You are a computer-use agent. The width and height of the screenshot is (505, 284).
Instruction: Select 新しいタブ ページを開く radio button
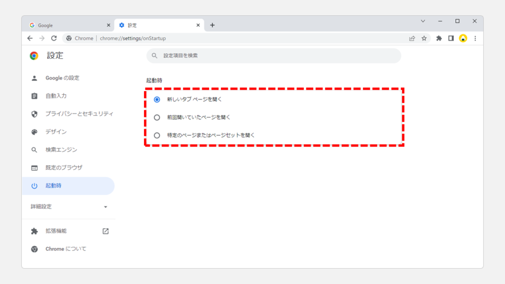[x=157, y=99]
